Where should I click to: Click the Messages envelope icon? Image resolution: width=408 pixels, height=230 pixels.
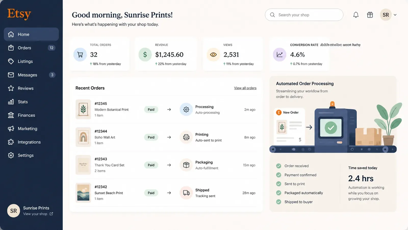[x=11, y=75]
